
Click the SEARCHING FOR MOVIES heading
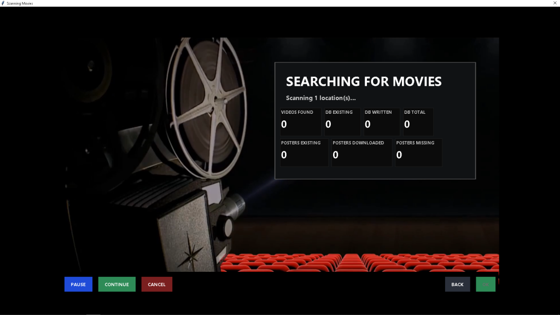coord(364,81)
